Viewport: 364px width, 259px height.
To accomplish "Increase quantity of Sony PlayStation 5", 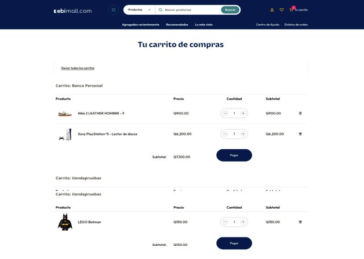I will pos(243,134).
